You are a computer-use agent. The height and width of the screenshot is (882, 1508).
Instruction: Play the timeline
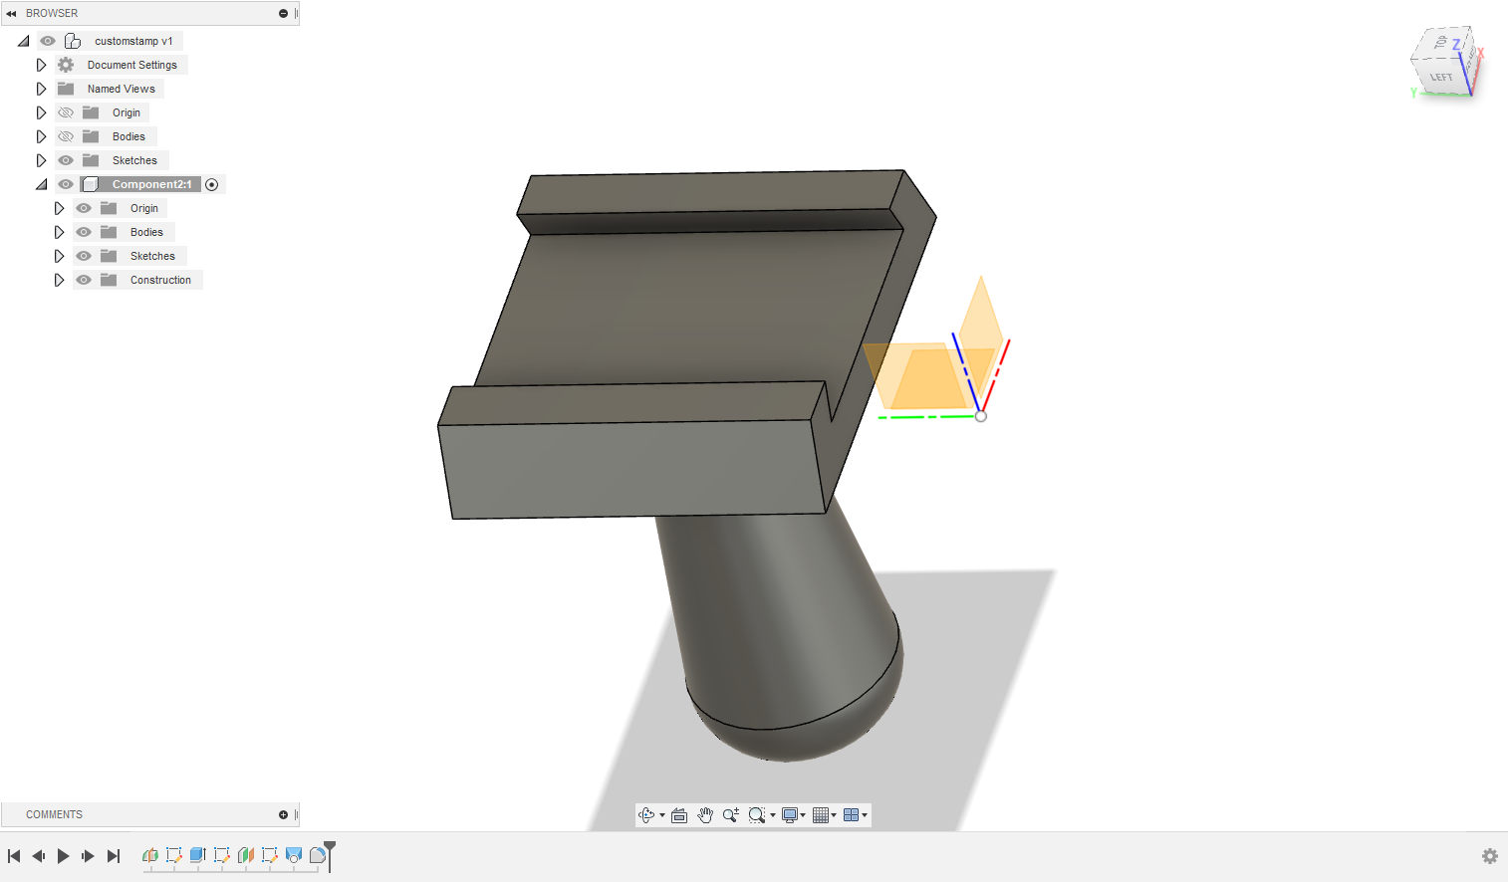coord(63,856)
